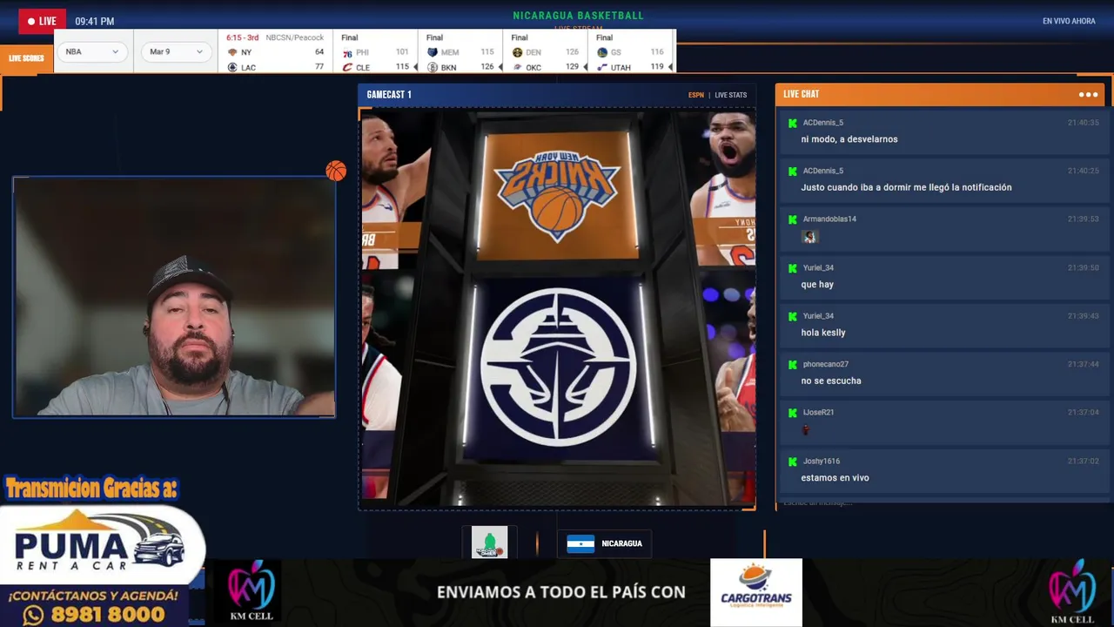Click Kick icon on the 21:40:25 message

(792, 171)
